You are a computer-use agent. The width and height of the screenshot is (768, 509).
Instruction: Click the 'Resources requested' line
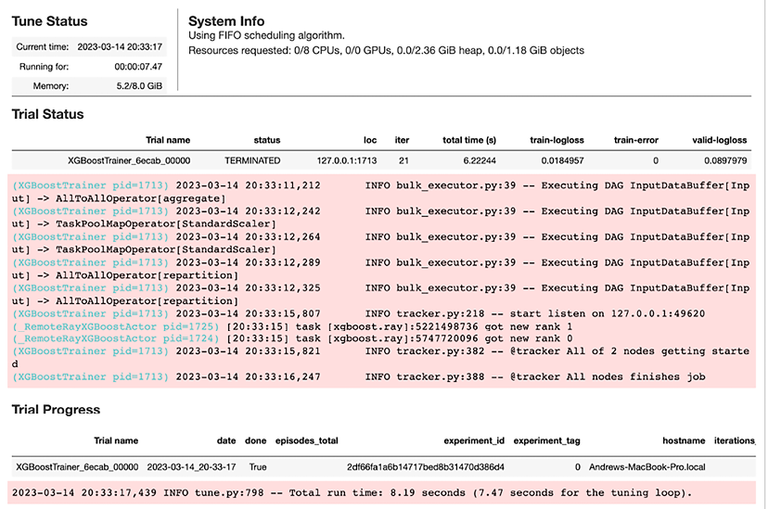tap(386, 50)
